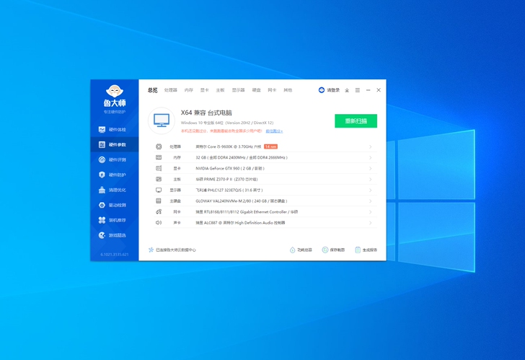Open 游戏精选 games section
This screenshot has width=525, height=360.
pos(114,235)
